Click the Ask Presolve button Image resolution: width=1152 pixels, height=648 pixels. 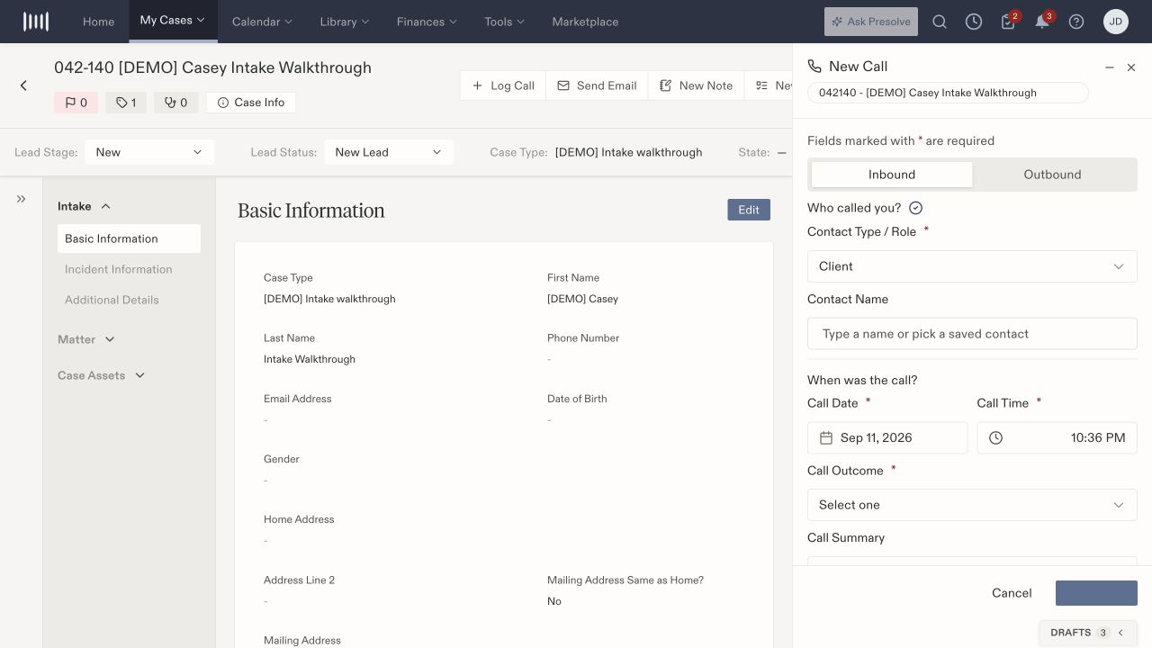coord(871,22)
